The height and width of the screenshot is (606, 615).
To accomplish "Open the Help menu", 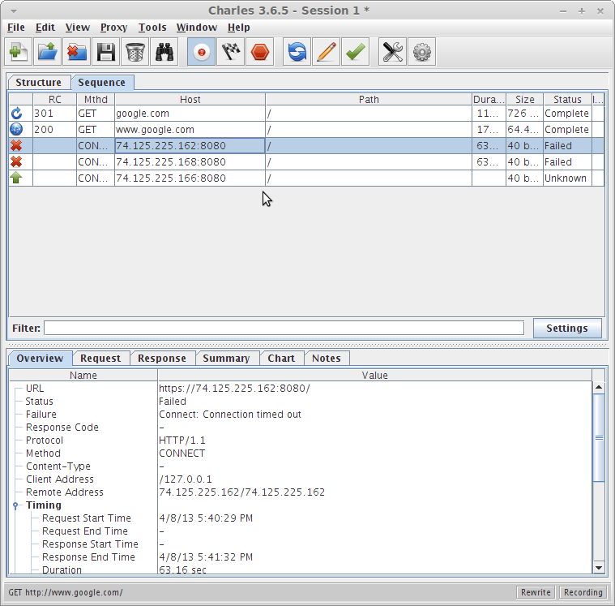I will tap(238, 28).
